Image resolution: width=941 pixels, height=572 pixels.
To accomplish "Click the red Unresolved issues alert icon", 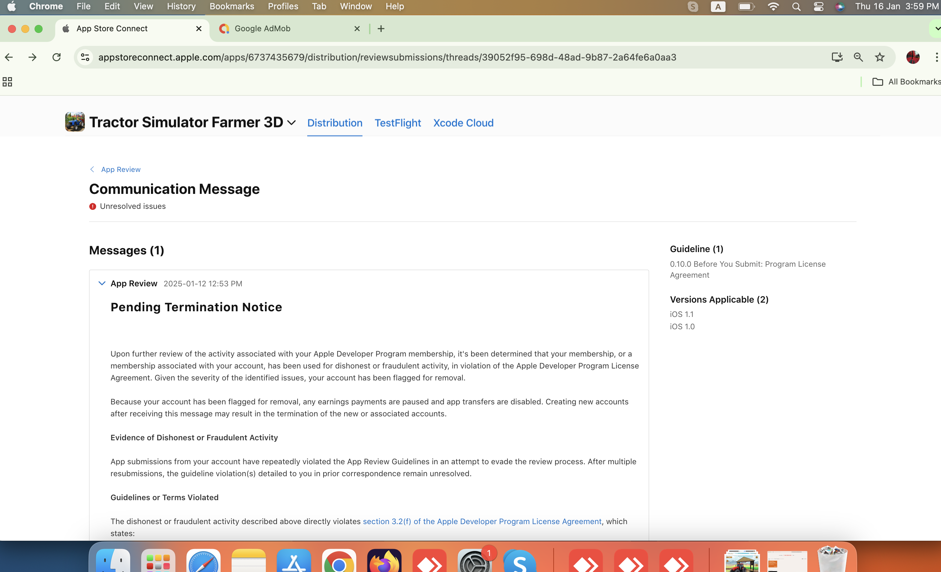I will [x=92, y=206].
